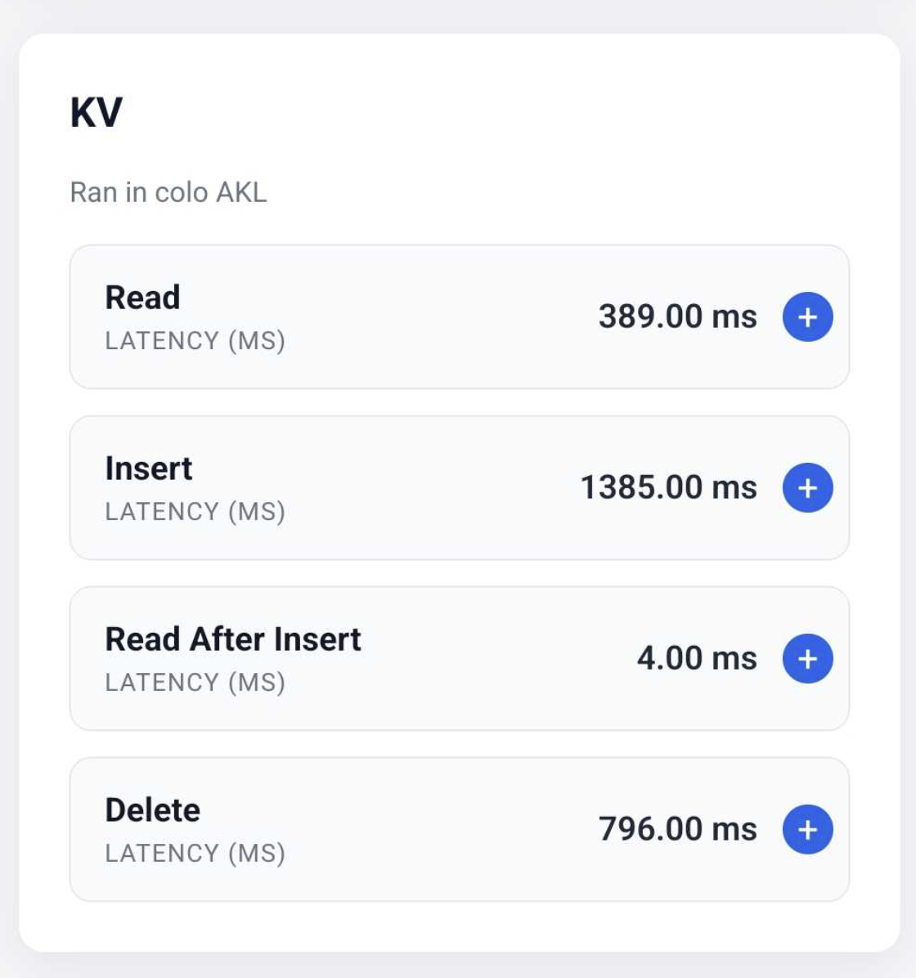Image resolution: width=916 pixels, height=978 pixels.
Task: Click LATENCY (MS) label under Read After Insert
Action: tap(195, 682)
